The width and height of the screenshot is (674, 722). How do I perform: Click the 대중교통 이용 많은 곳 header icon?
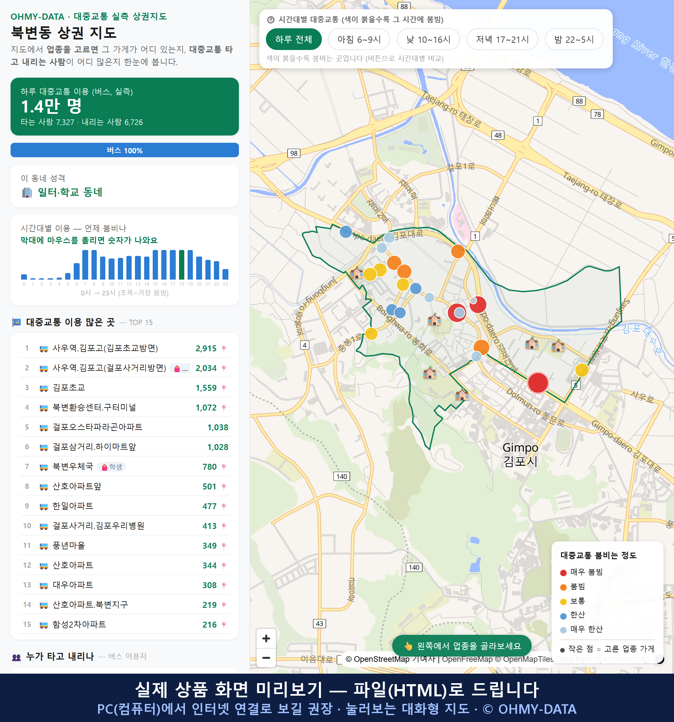coord(16,322)
